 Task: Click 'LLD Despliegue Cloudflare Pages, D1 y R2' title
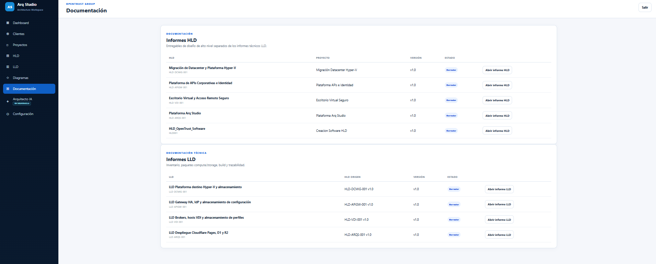[x=199, y=233]
